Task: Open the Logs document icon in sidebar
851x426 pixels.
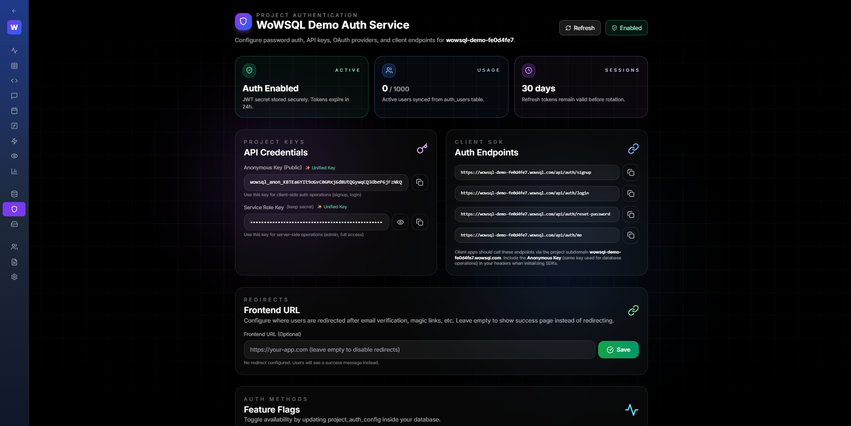Action: pyautogui.click(x=14, y=262)
